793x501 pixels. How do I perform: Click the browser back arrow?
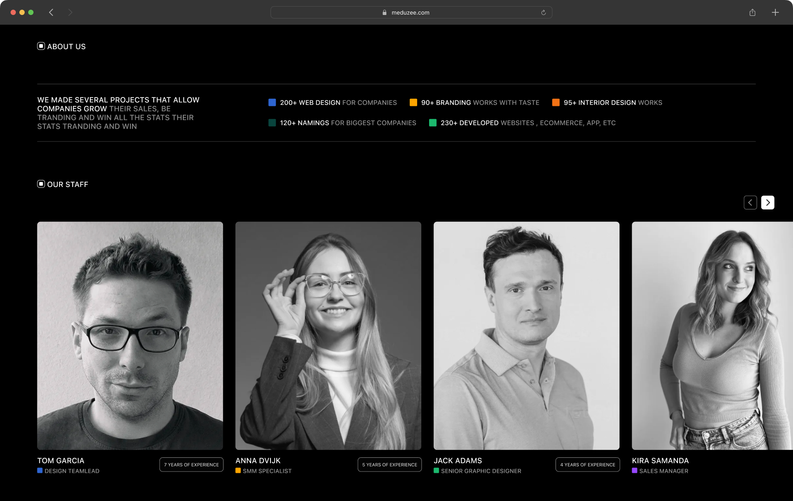51,12
